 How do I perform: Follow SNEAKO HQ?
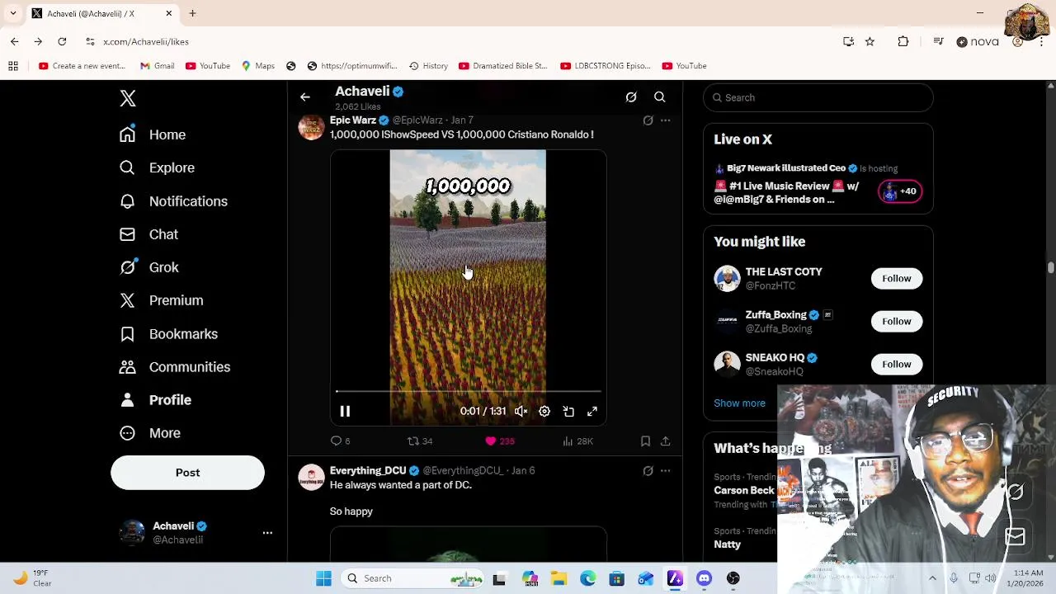[896, 364]
